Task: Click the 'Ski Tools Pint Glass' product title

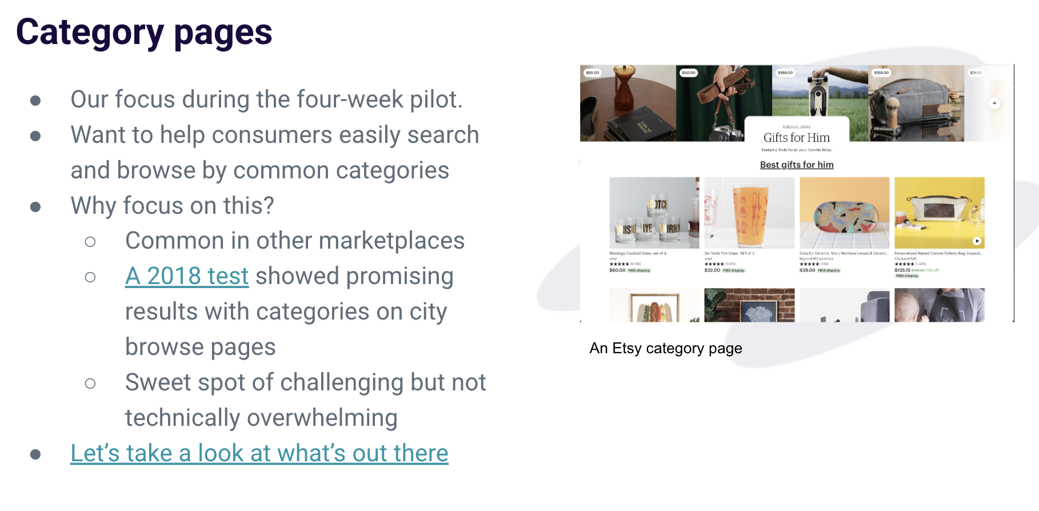Action: tap(729, 253)
